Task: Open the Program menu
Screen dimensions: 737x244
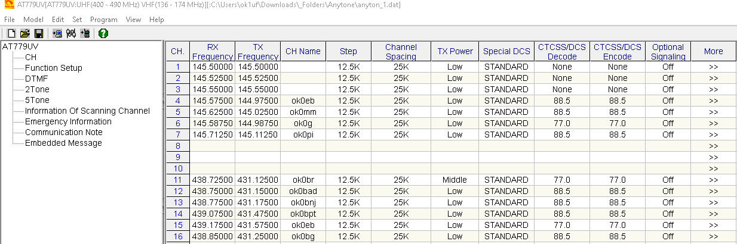Action: coord(103,20)
